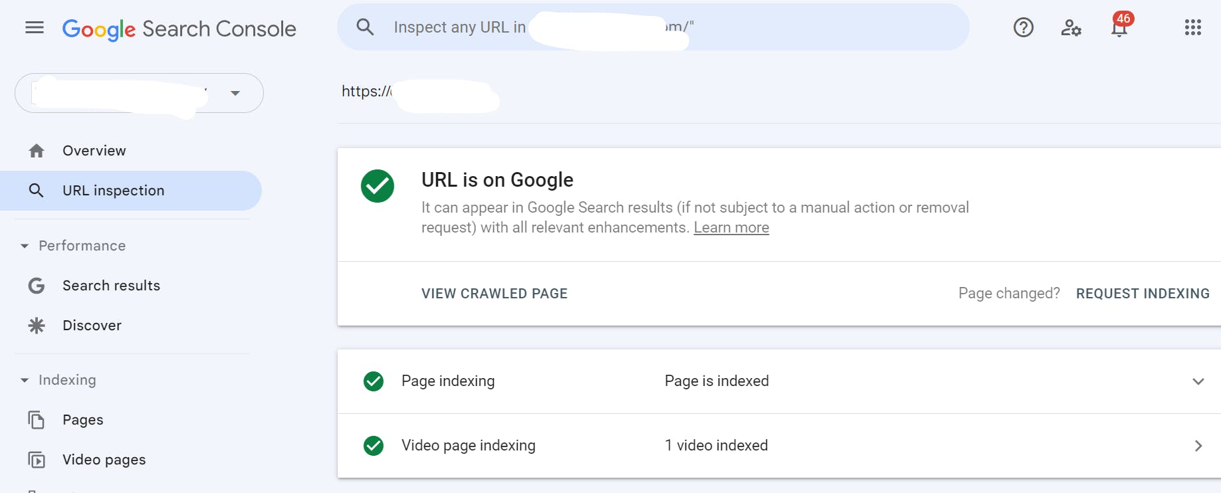1221x493 pixels.
Task: Click the URL inspection magnifier icon
Action: tap(37, 191)
